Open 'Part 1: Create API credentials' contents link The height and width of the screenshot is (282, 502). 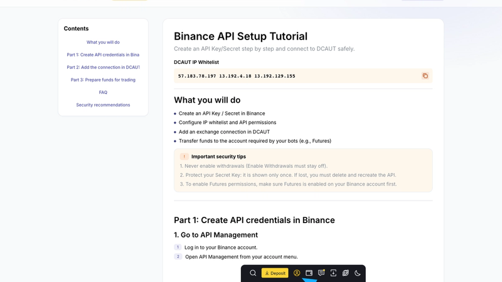[103, 55]
